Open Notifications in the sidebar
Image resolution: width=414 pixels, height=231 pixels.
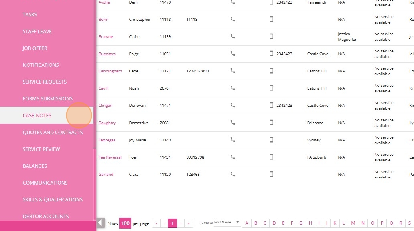coord(41,65)
